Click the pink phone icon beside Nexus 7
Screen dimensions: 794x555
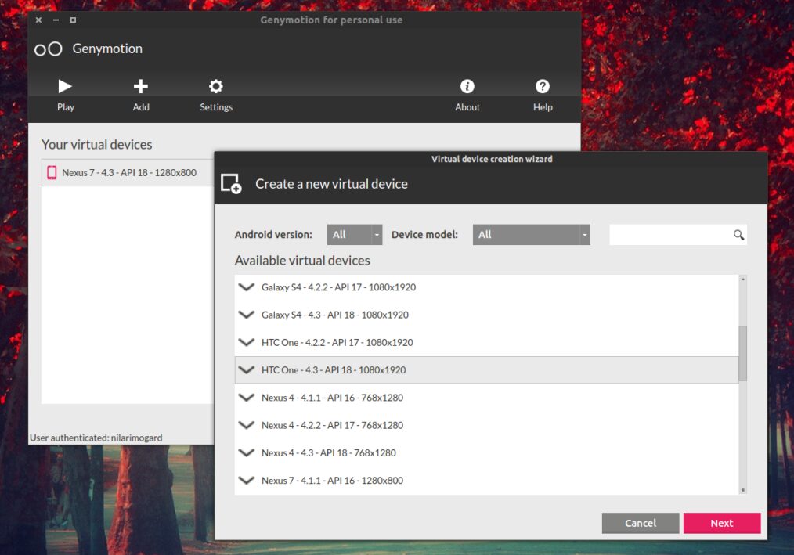[x=52, y=173]
